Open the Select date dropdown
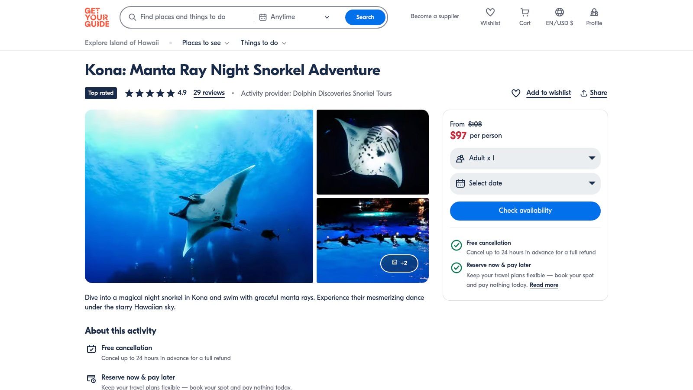693x390 pixels. 525,183
